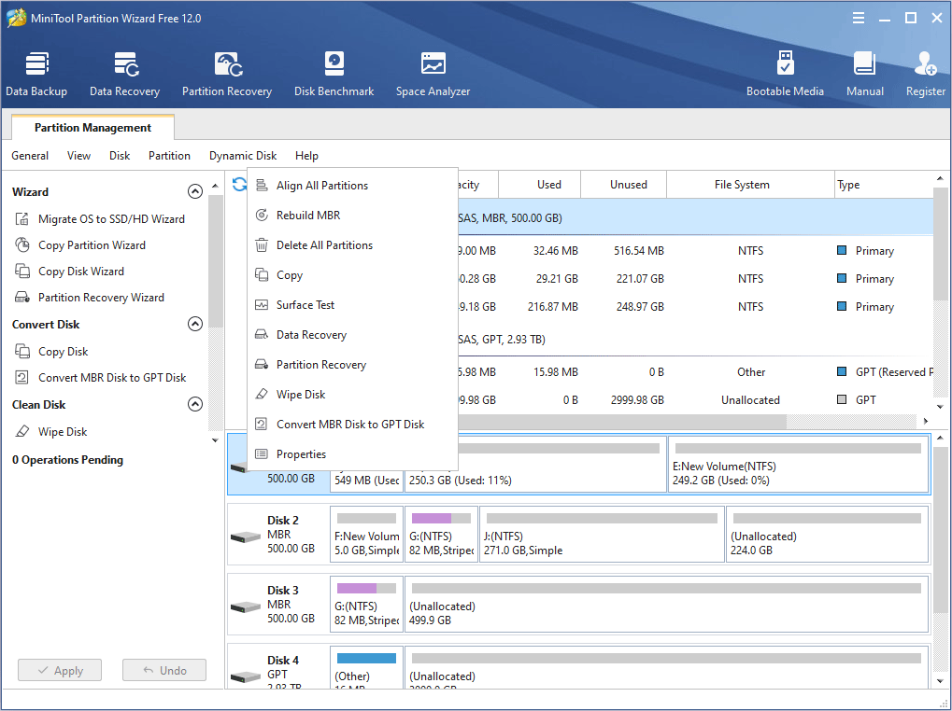The height and width of the screenshot is (711, 952).
Task: Click the sidebar Convert MBR Disk to GPT icon
Action: pyautogui.click(x=22, y=377)
